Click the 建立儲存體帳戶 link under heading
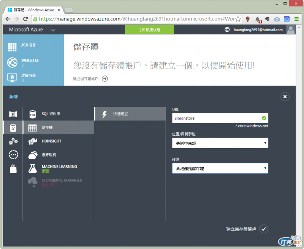 pyautogui.click(x=86, y=79)
